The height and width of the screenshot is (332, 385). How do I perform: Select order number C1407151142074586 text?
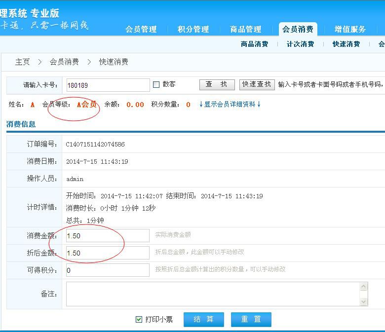95,144
